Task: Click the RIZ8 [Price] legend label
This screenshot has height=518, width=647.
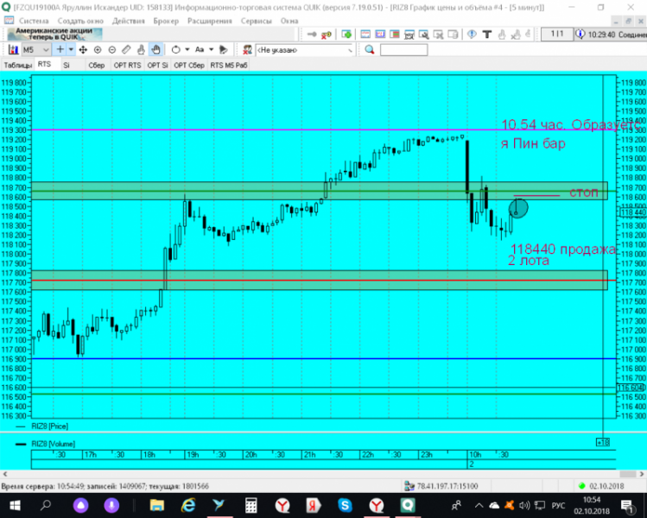Action: coord(49,426)
